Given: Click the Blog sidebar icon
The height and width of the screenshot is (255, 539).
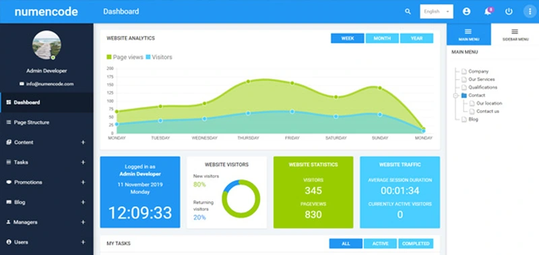Looking at the screenshot, I should (9, 202).
